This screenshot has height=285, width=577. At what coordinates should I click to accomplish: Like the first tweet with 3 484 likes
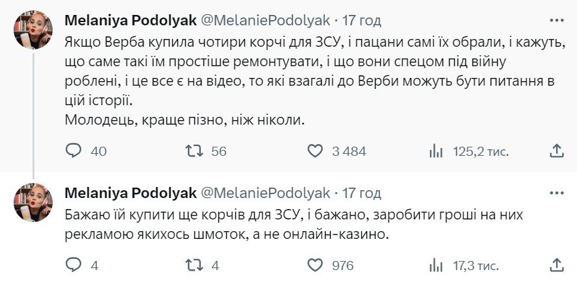click(314, 151)
